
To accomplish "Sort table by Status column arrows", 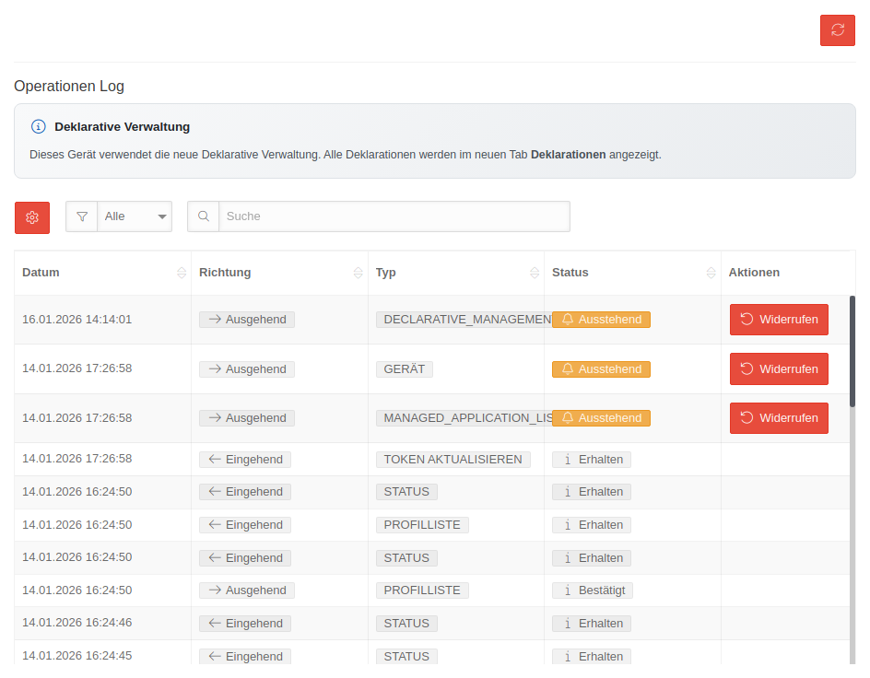I will point(711,273).
